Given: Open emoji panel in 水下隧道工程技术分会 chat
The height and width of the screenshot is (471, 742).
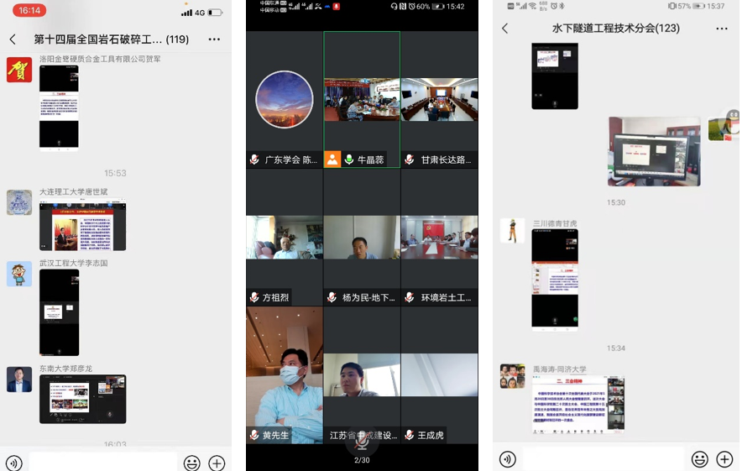Looking at the screenshot, I should pos(699,459).
